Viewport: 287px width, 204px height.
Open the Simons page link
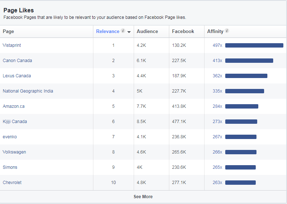[10, 167]
